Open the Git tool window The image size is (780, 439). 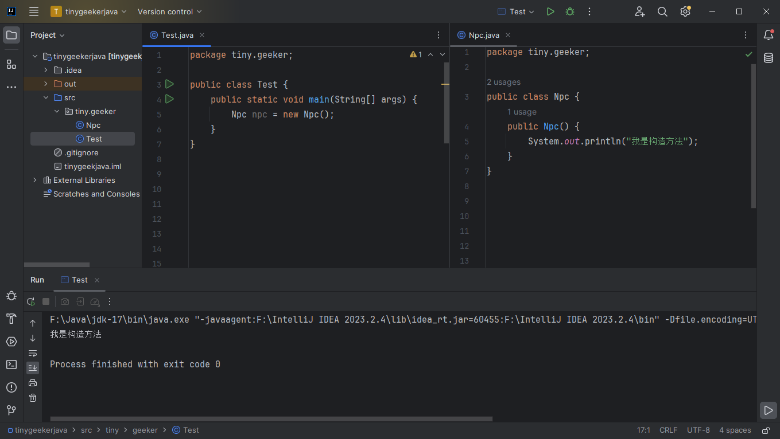coord(11,410)
